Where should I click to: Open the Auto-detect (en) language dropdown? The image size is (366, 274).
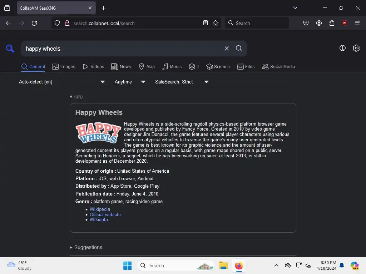(x=62, y=82)
